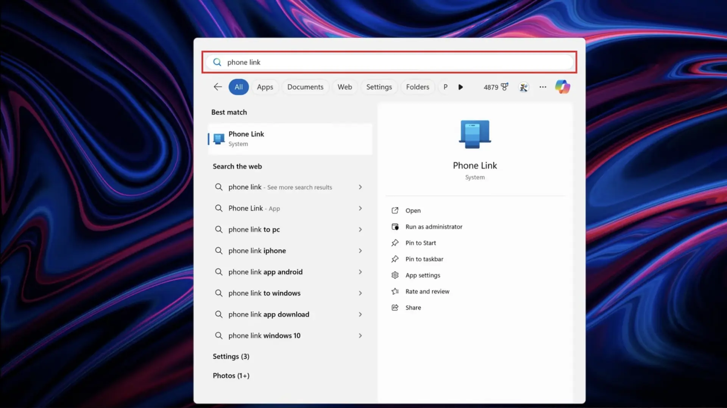Go back with the left arrow icon
The image size is (727, 408).
(x=218, y=87)
